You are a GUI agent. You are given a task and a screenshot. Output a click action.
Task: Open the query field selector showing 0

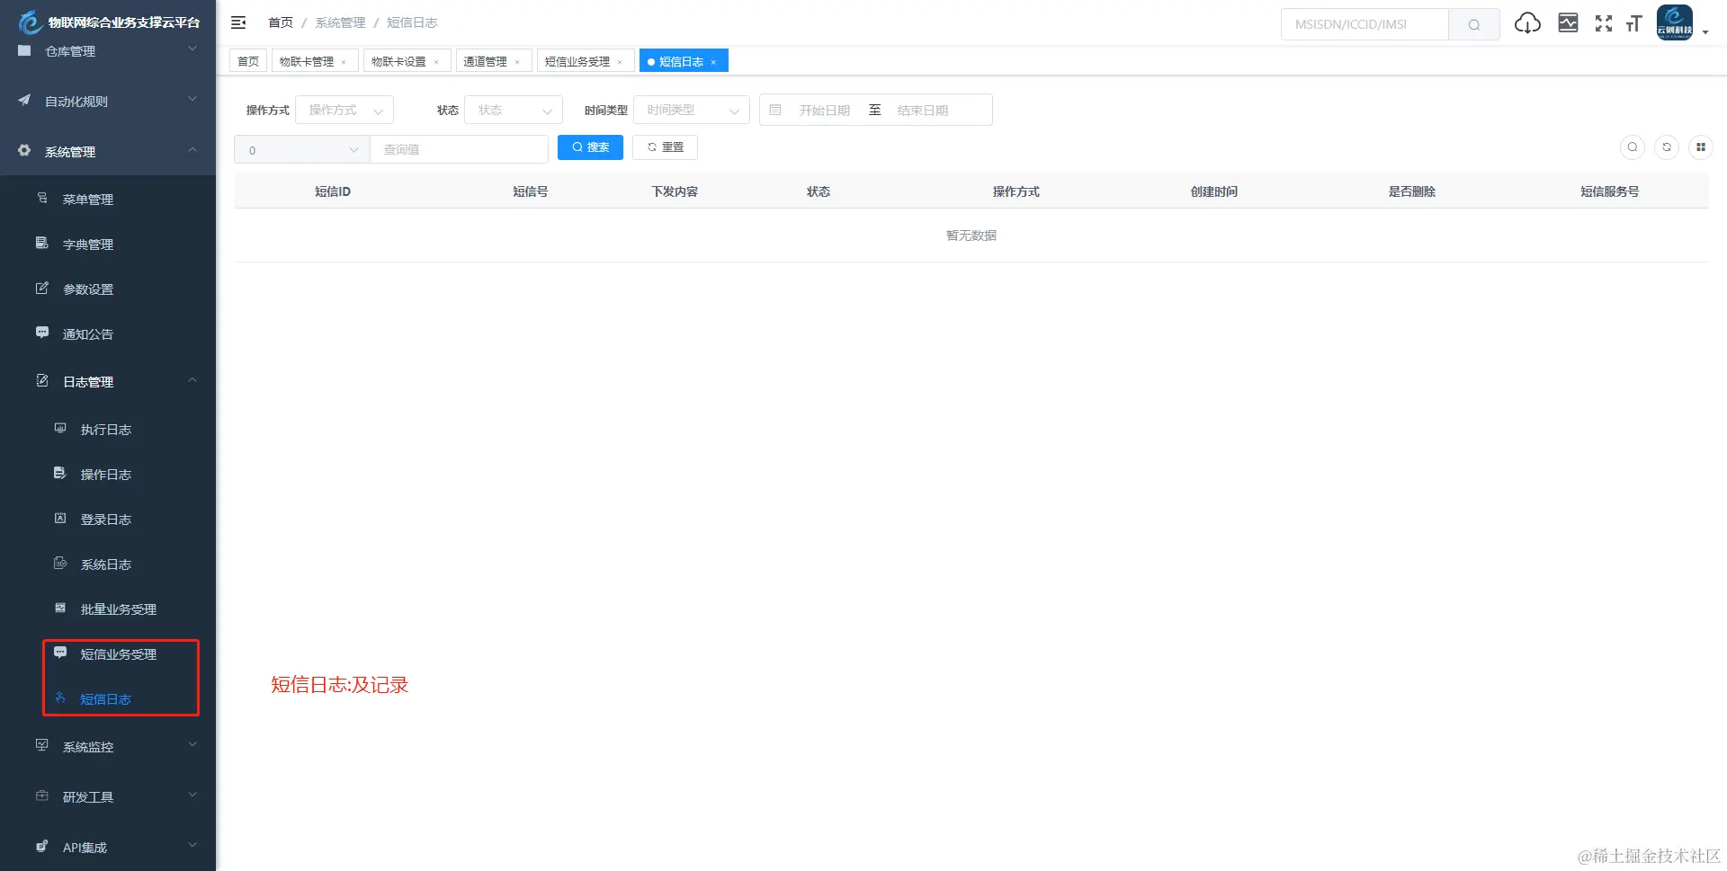click(x=302, y=149)
